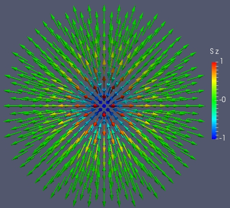Screen dimensions: 230x208
Task: Click the red top of the color bar
Action: [x=214, y=64]
